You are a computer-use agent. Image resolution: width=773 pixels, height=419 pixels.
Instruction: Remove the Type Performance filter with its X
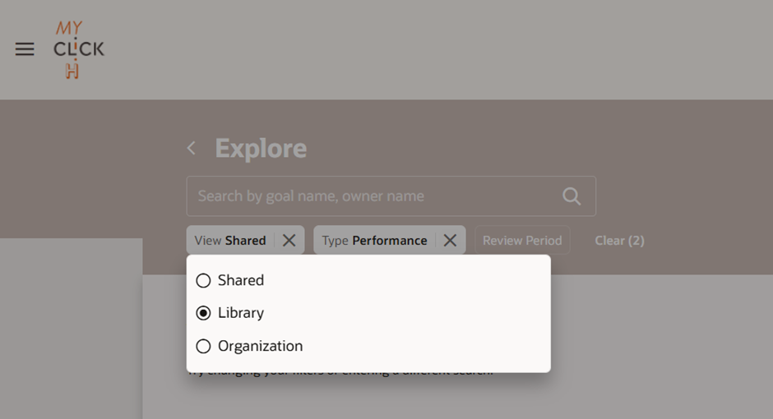(x=450, y=240)
